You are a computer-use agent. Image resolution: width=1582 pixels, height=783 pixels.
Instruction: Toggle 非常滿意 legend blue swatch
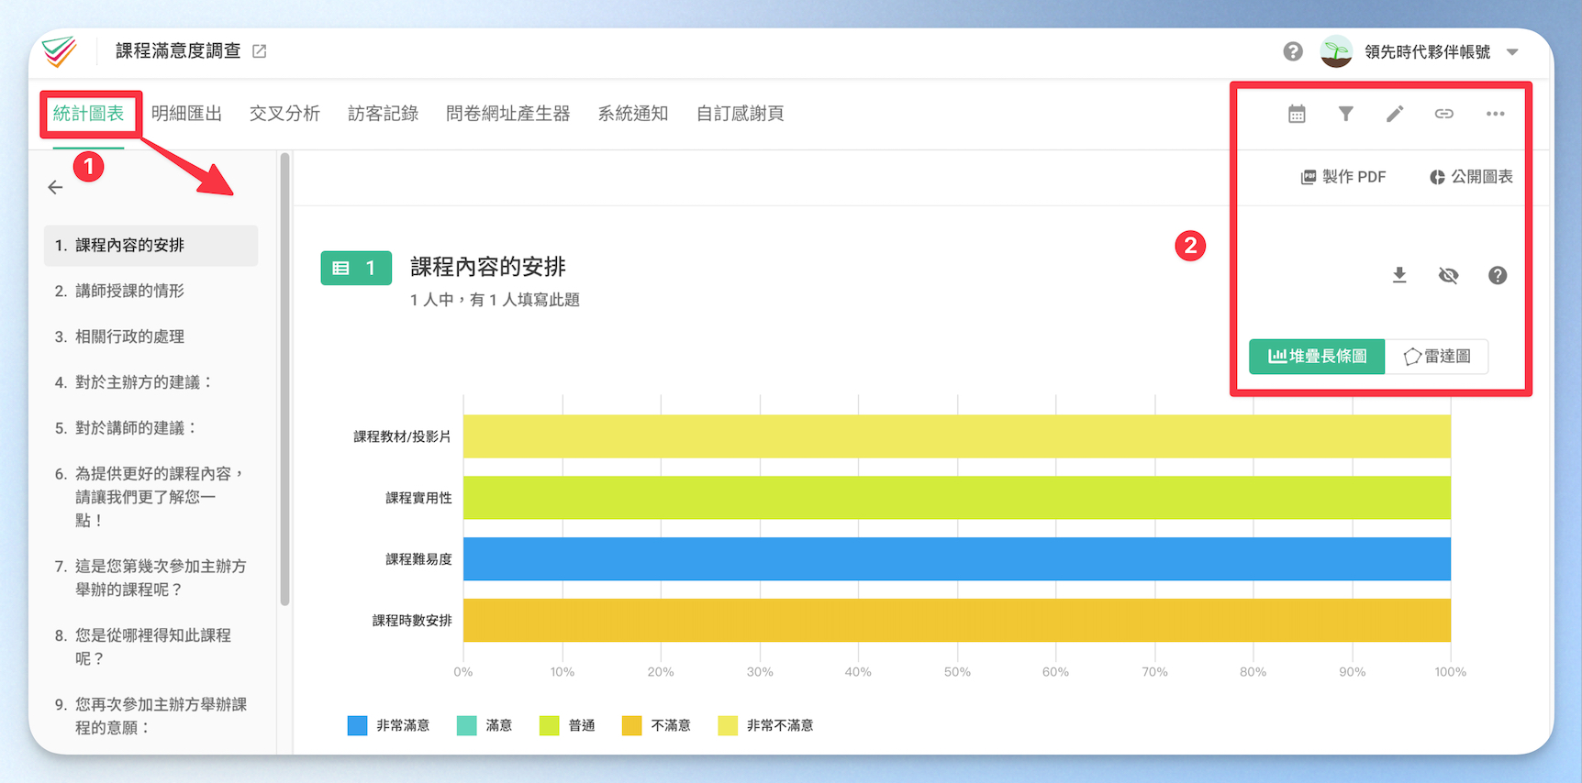coord(358,725)
